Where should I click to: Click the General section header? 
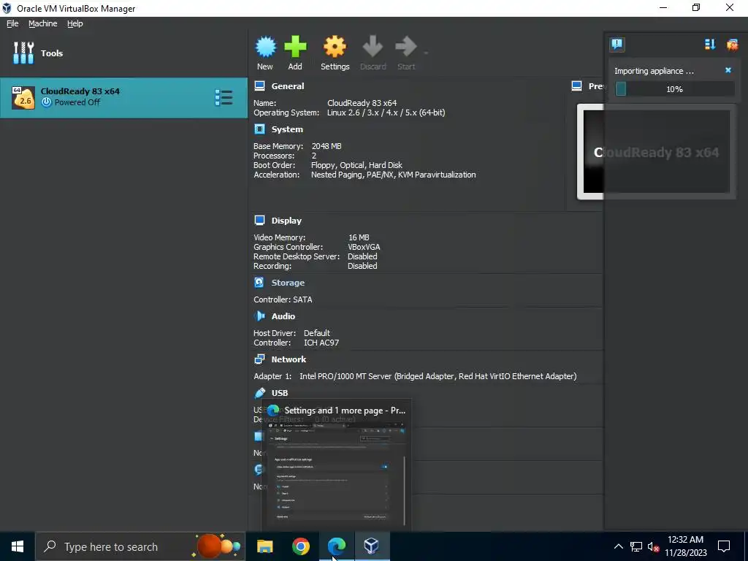pyautogui.click(x=287, y=86)
